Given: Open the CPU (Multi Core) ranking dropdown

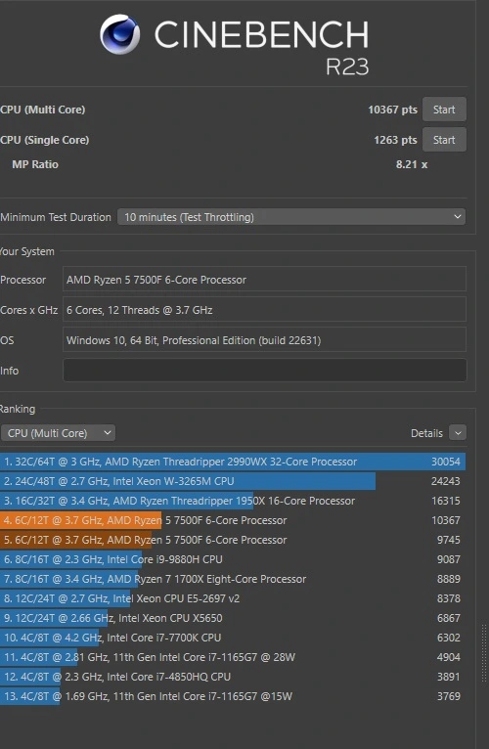Looking at the screenshot, I should point(58,433).
